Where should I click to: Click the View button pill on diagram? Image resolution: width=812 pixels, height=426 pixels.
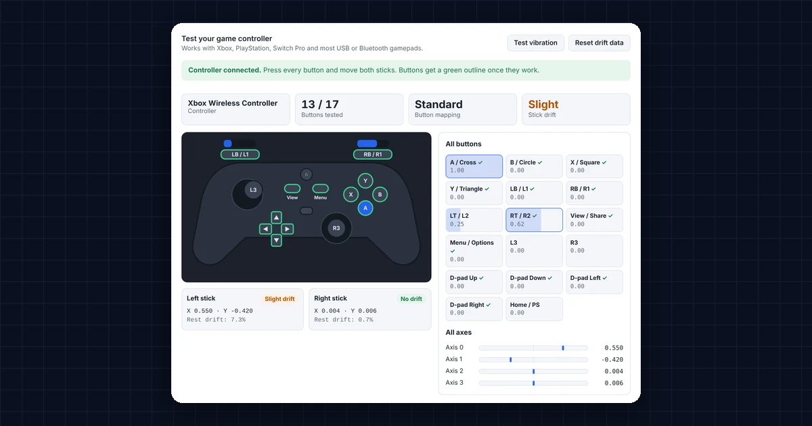pos(292,189)
